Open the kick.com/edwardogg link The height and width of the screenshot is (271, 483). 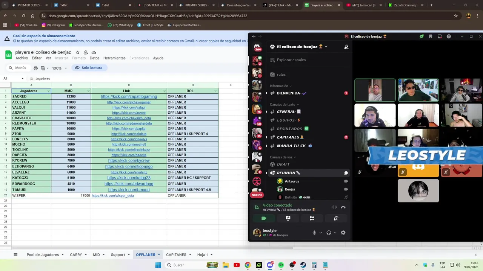coord(129,184)
